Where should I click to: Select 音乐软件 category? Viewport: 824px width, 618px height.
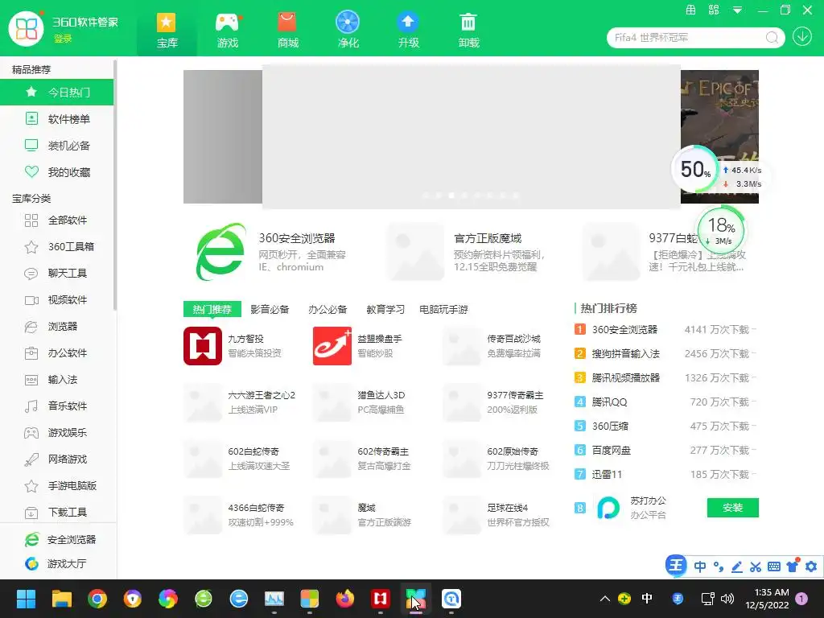pyautogui.click(x=57, y=406)
